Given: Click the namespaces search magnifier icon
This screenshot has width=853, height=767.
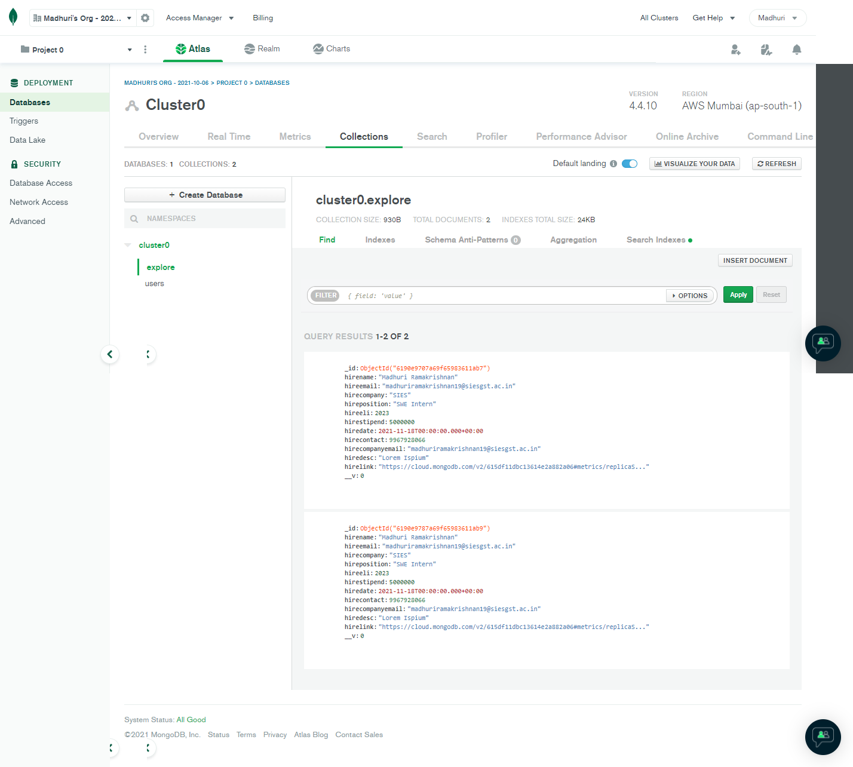Looking at the screenshot, I should click(x=134, y=219).
